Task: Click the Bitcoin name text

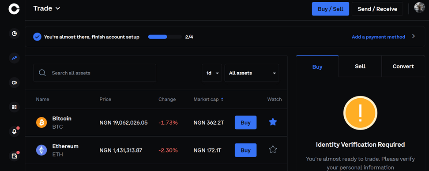Action: click(x=62, y=119)
